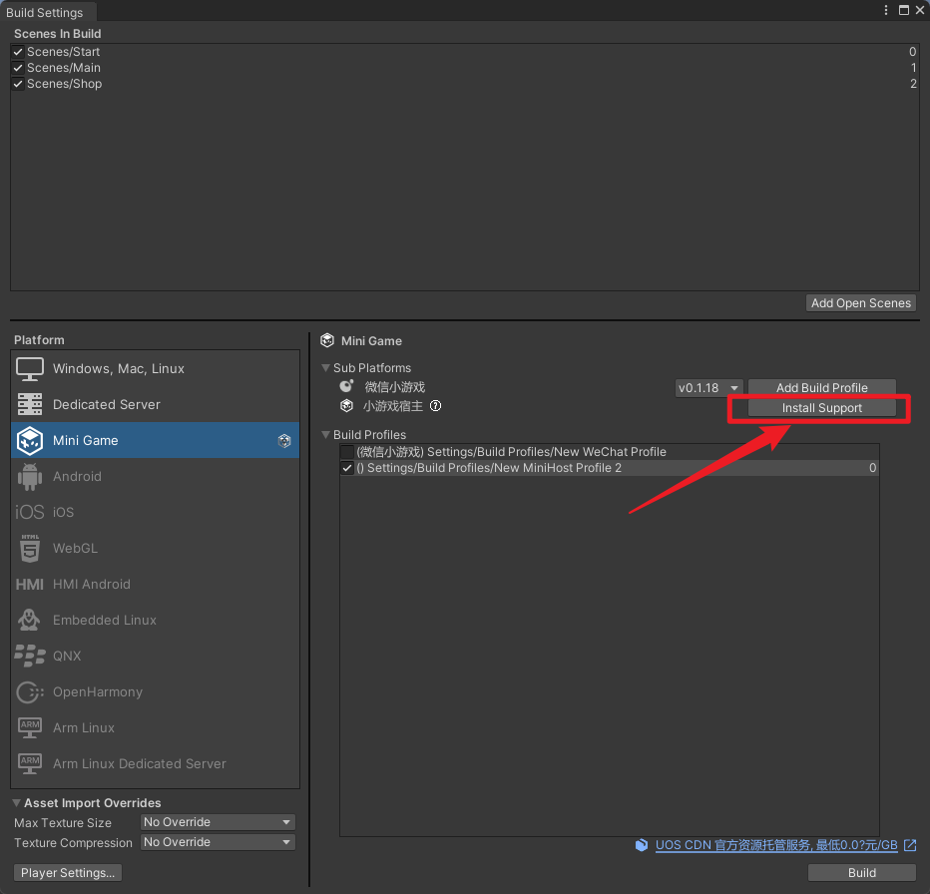Select the Embedded Linux penguin icon
Viewport: 930px width, 894px height.
tap(30, 621)
